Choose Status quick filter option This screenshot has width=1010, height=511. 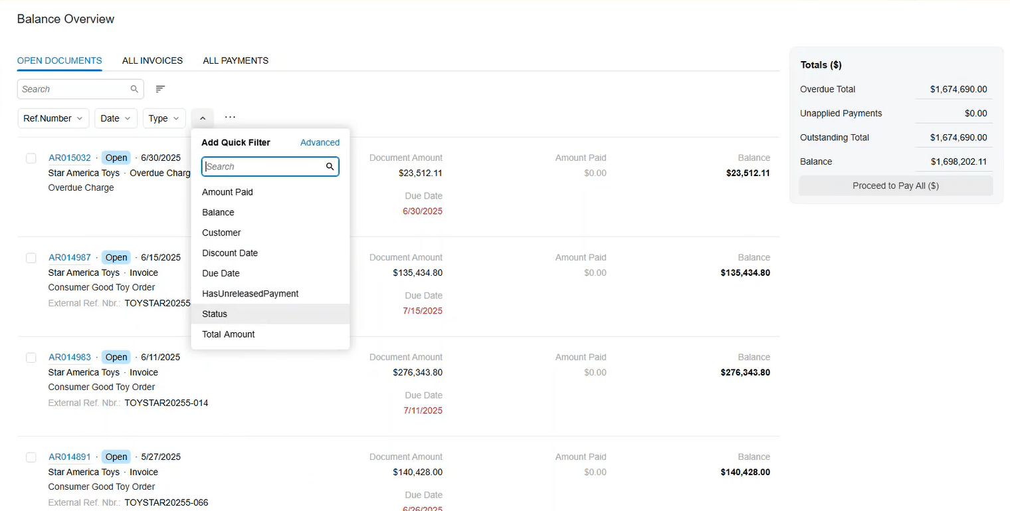270,314
